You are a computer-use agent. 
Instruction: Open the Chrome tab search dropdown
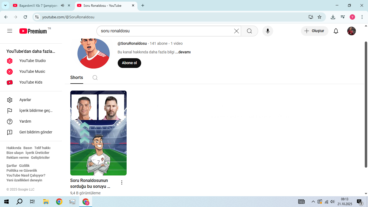click(x=5, y=5)
